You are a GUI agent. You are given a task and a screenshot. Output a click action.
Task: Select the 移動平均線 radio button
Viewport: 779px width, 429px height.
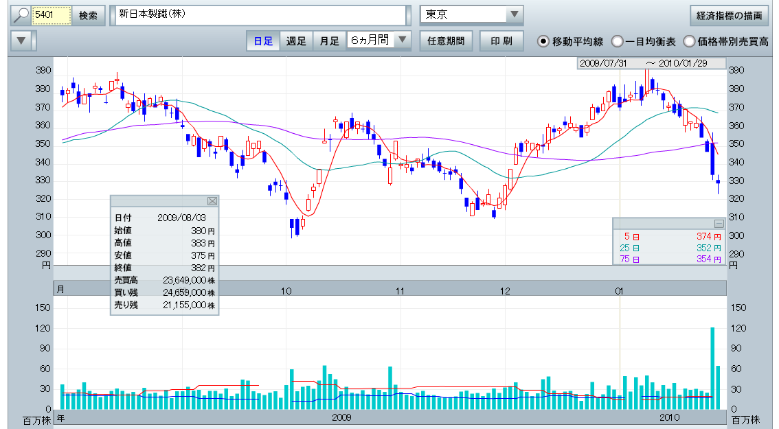pyautogui.click(x=543, y=42)
